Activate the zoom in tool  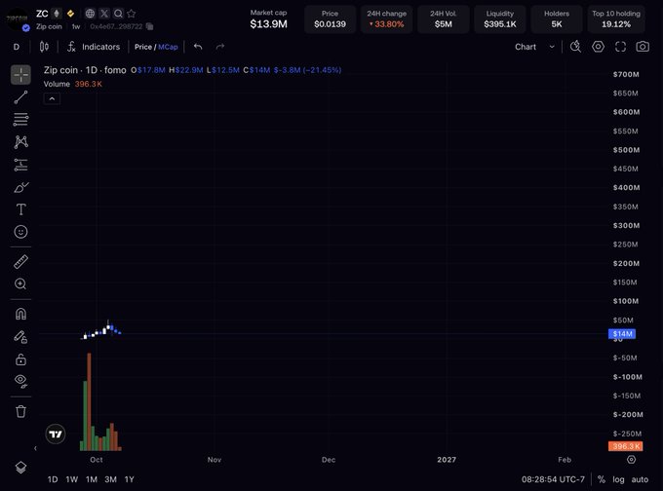tap(20, 283)
